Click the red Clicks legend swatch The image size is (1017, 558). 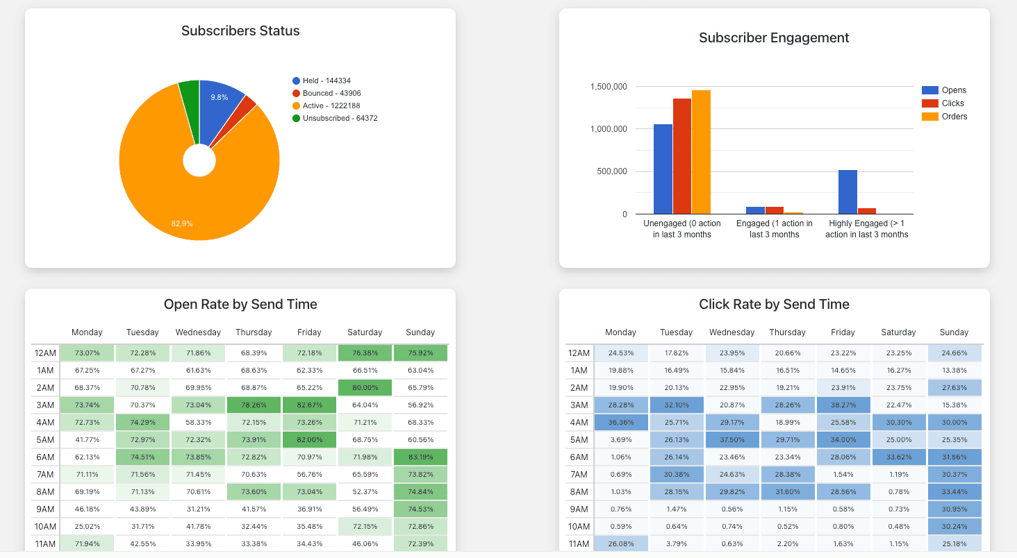pyautogui.click(x=929, y=103)
